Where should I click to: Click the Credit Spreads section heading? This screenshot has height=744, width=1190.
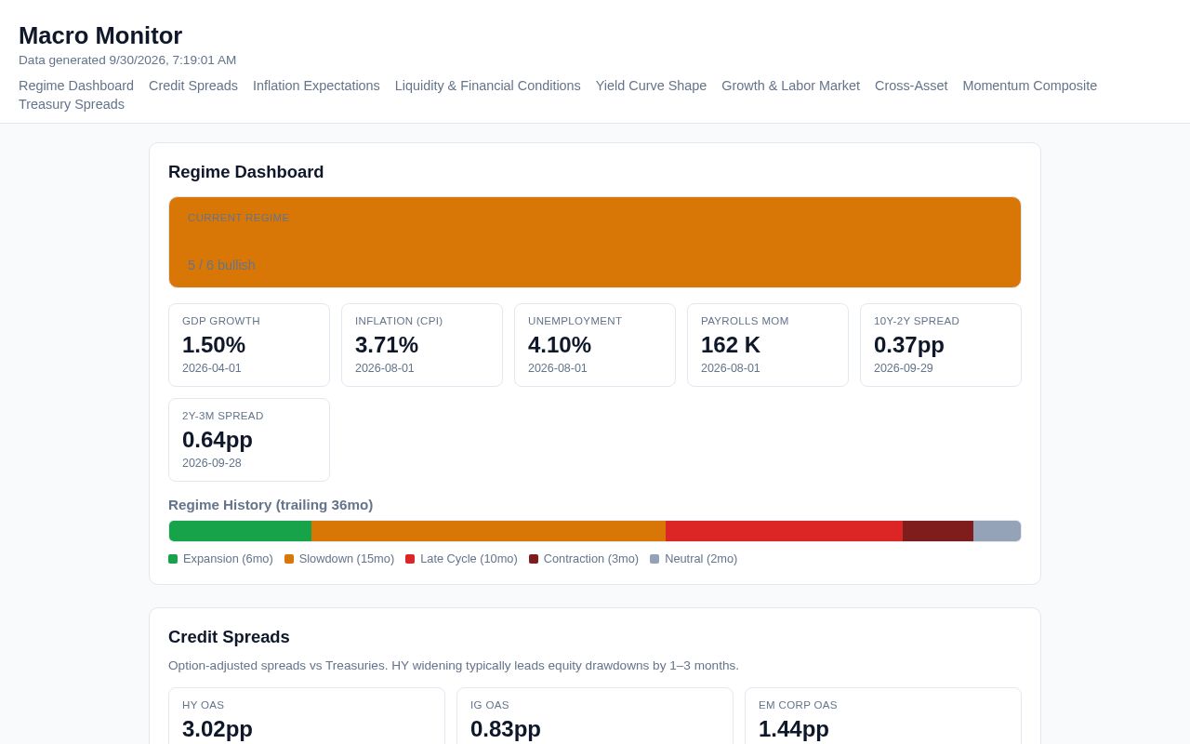(229, 637)
